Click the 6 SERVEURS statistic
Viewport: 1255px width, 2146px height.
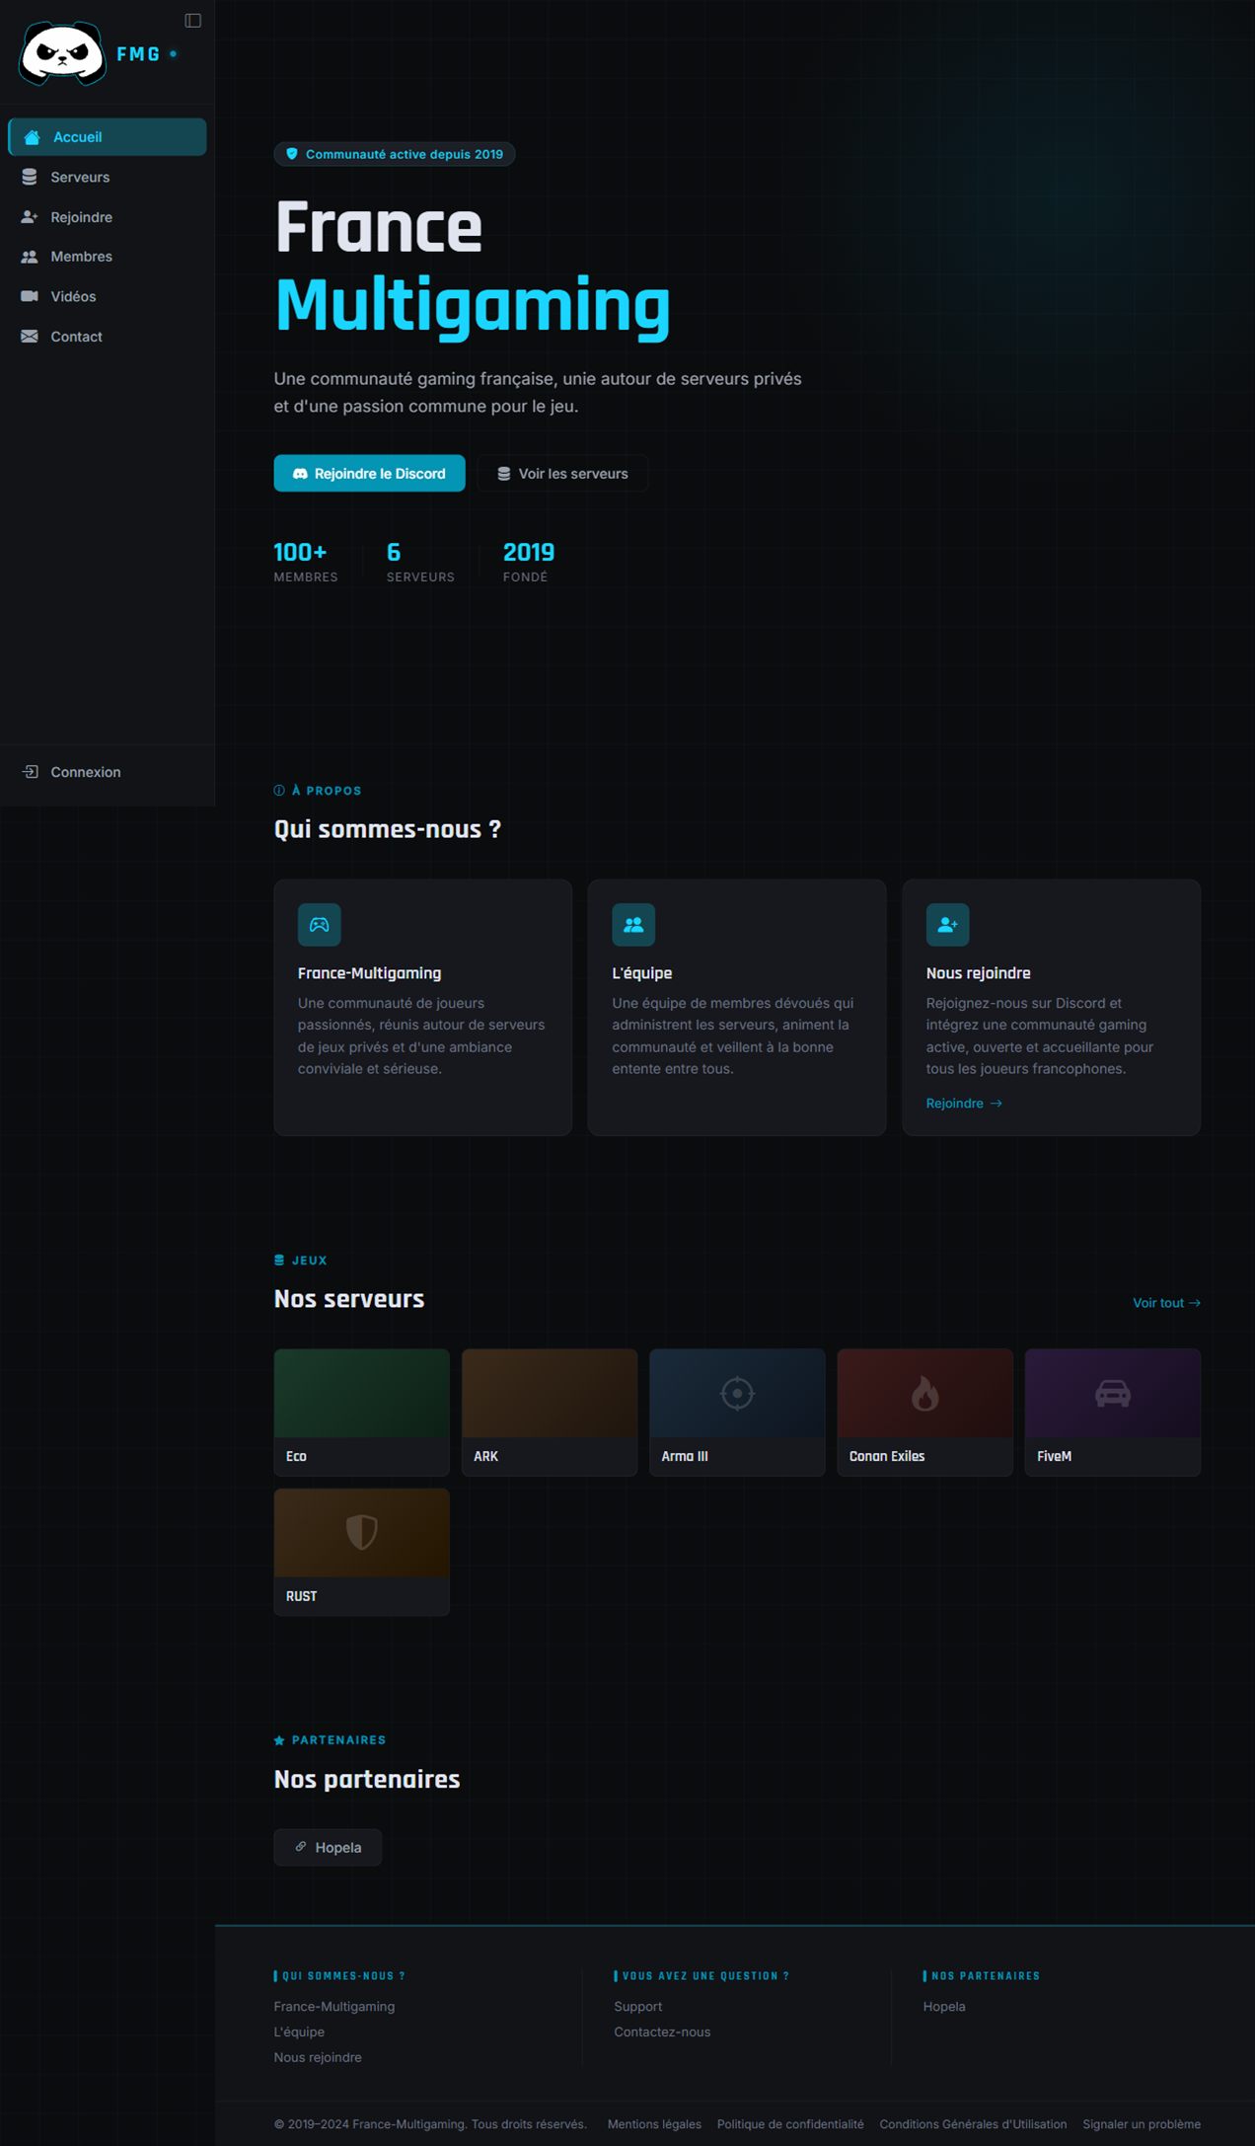(x=420, y=562)
